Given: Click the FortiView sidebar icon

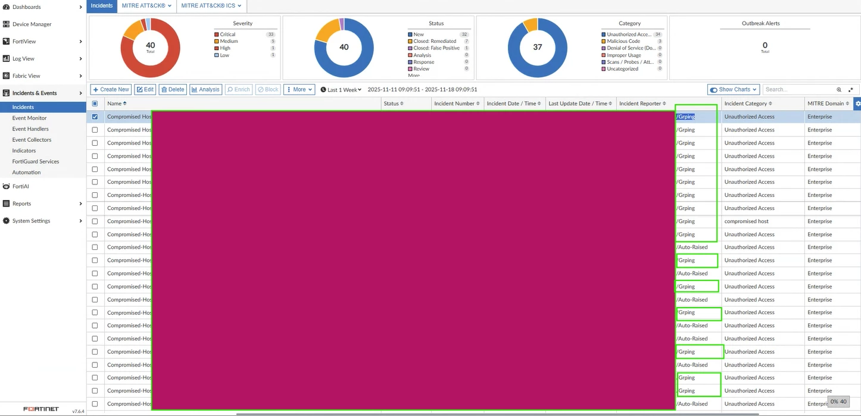Looking at the screenshot, I should (6, 42).
